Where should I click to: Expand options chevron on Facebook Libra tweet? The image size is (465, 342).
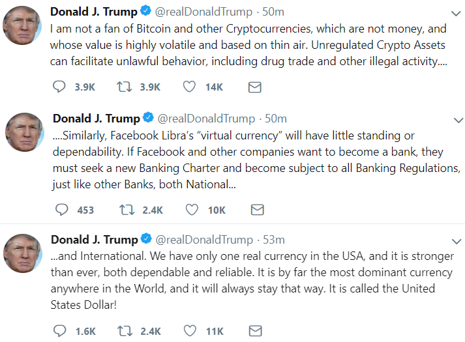point(458,121)
